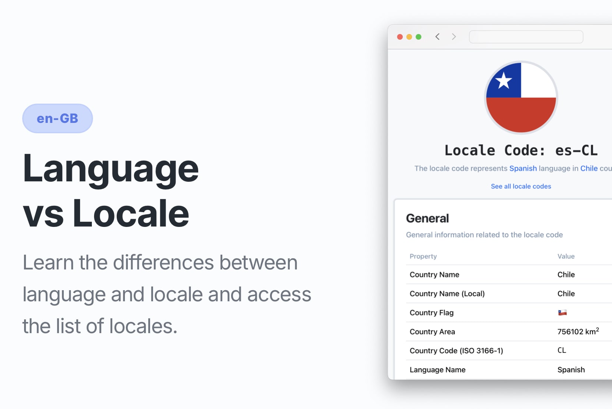Image resolution: width=612 pixels, height=409 pixels.
Task: Click the Property column header
Action: coord(423,256)
